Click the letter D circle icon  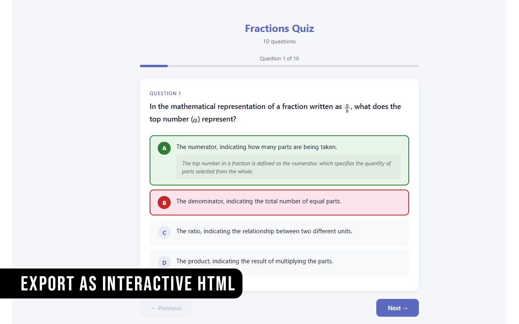(x=164, y=262)
